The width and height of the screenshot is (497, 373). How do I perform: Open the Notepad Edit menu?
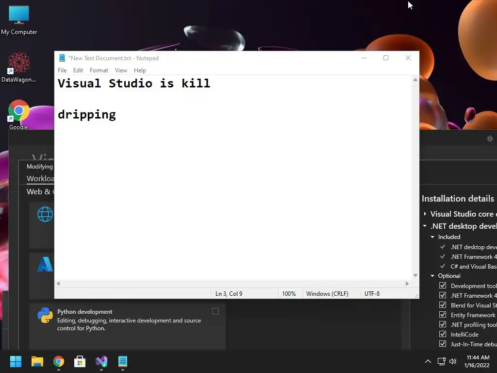click(78, 70)
